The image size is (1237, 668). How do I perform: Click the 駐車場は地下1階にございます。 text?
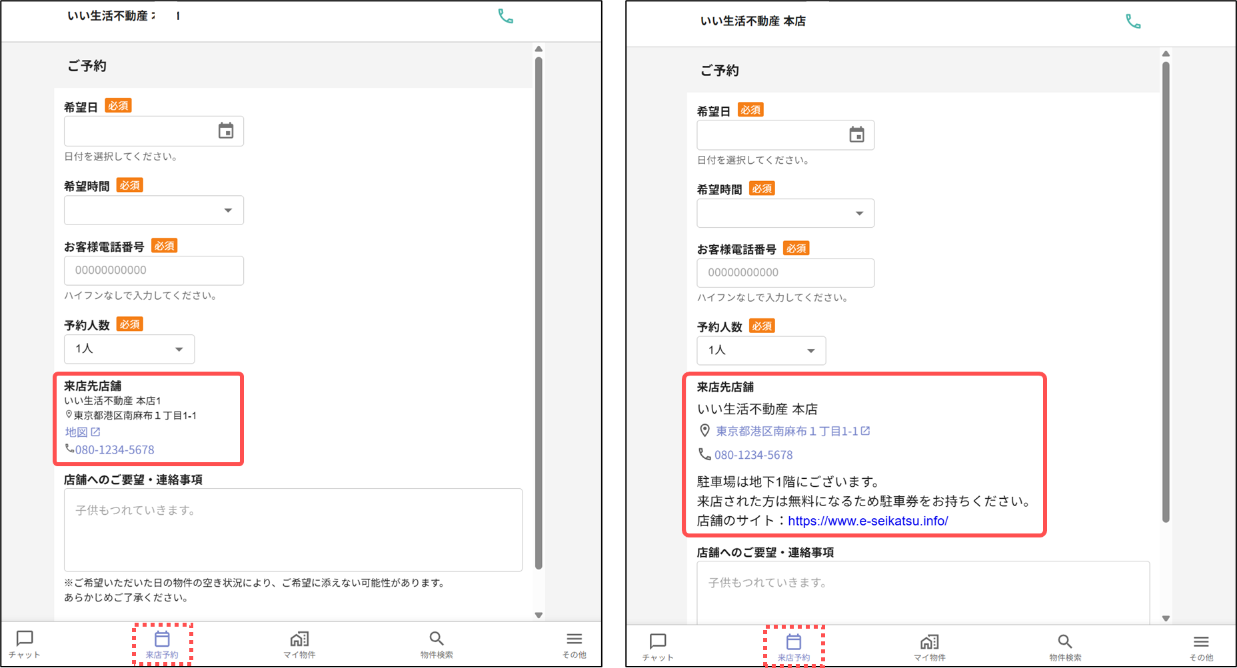point(790,482)
